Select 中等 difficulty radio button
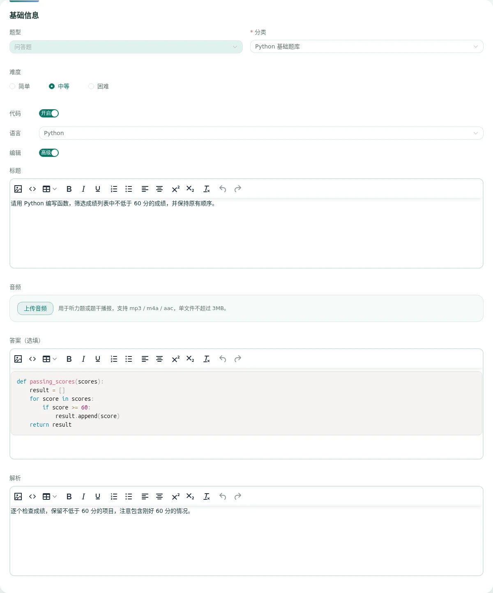 [52, 86]
